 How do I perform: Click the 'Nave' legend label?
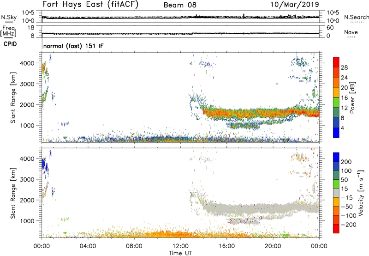(x=351, y=32)
